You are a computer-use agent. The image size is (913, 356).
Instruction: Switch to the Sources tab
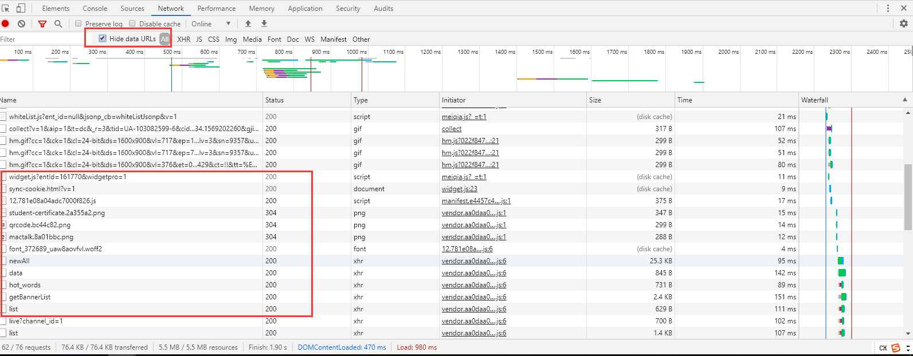coord(132,9)
